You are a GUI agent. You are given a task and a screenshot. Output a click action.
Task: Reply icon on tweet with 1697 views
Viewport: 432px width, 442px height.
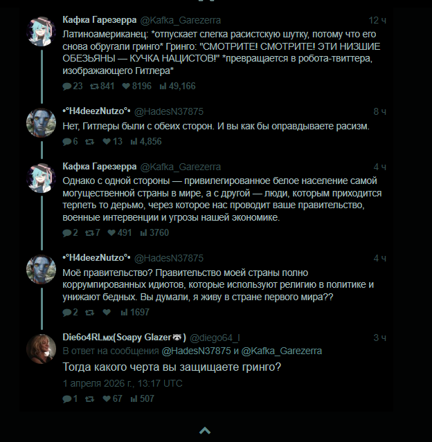[x=67, y=313]
